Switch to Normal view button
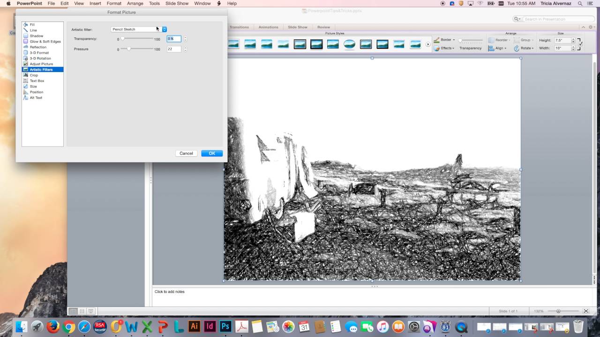The height and width of the screenshot is (337, 600). (73, 311)
